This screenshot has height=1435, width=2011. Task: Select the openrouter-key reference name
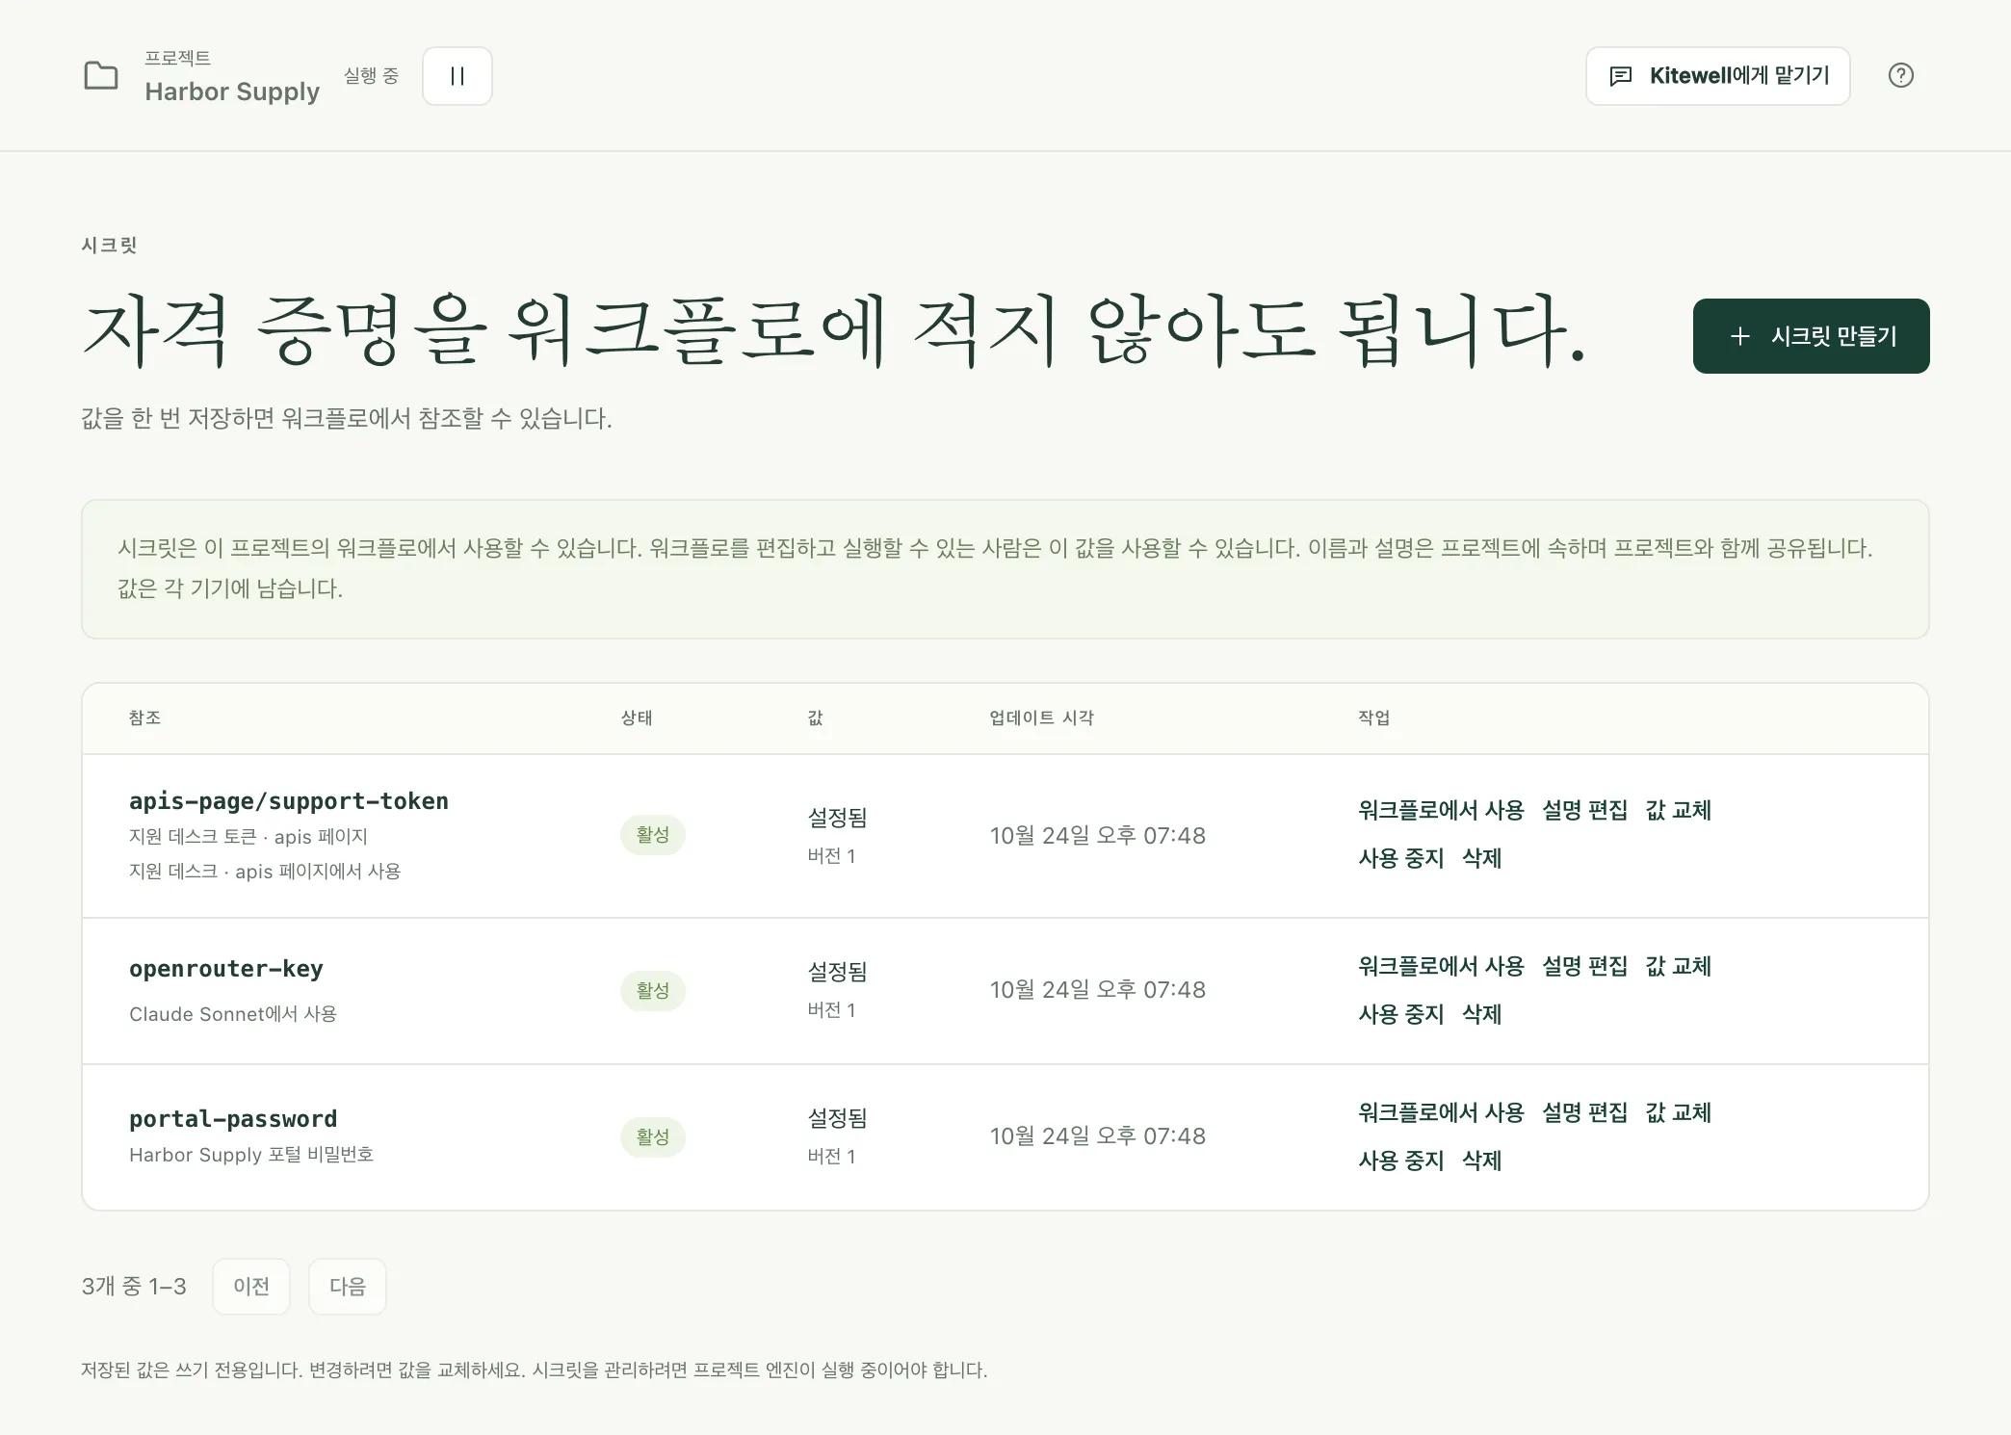[226, 969]
